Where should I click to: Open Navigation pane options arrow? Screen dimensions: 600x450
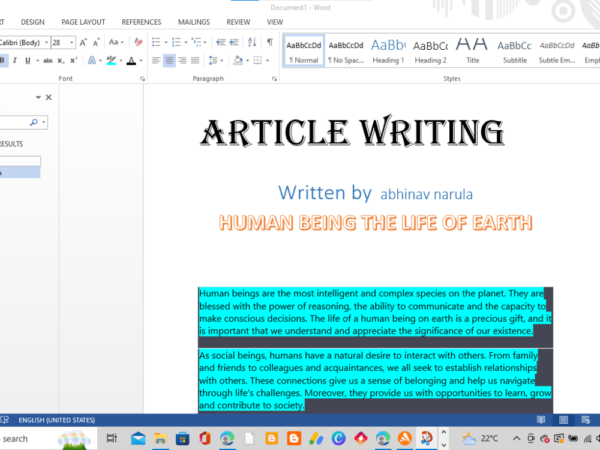pos(38,97)
